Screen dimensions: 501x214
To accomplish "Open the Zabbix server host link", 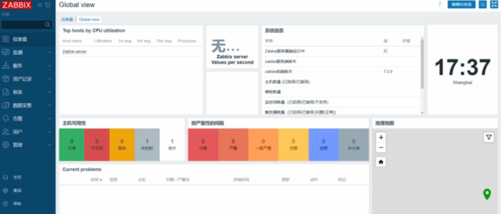I will coord(74,51).
